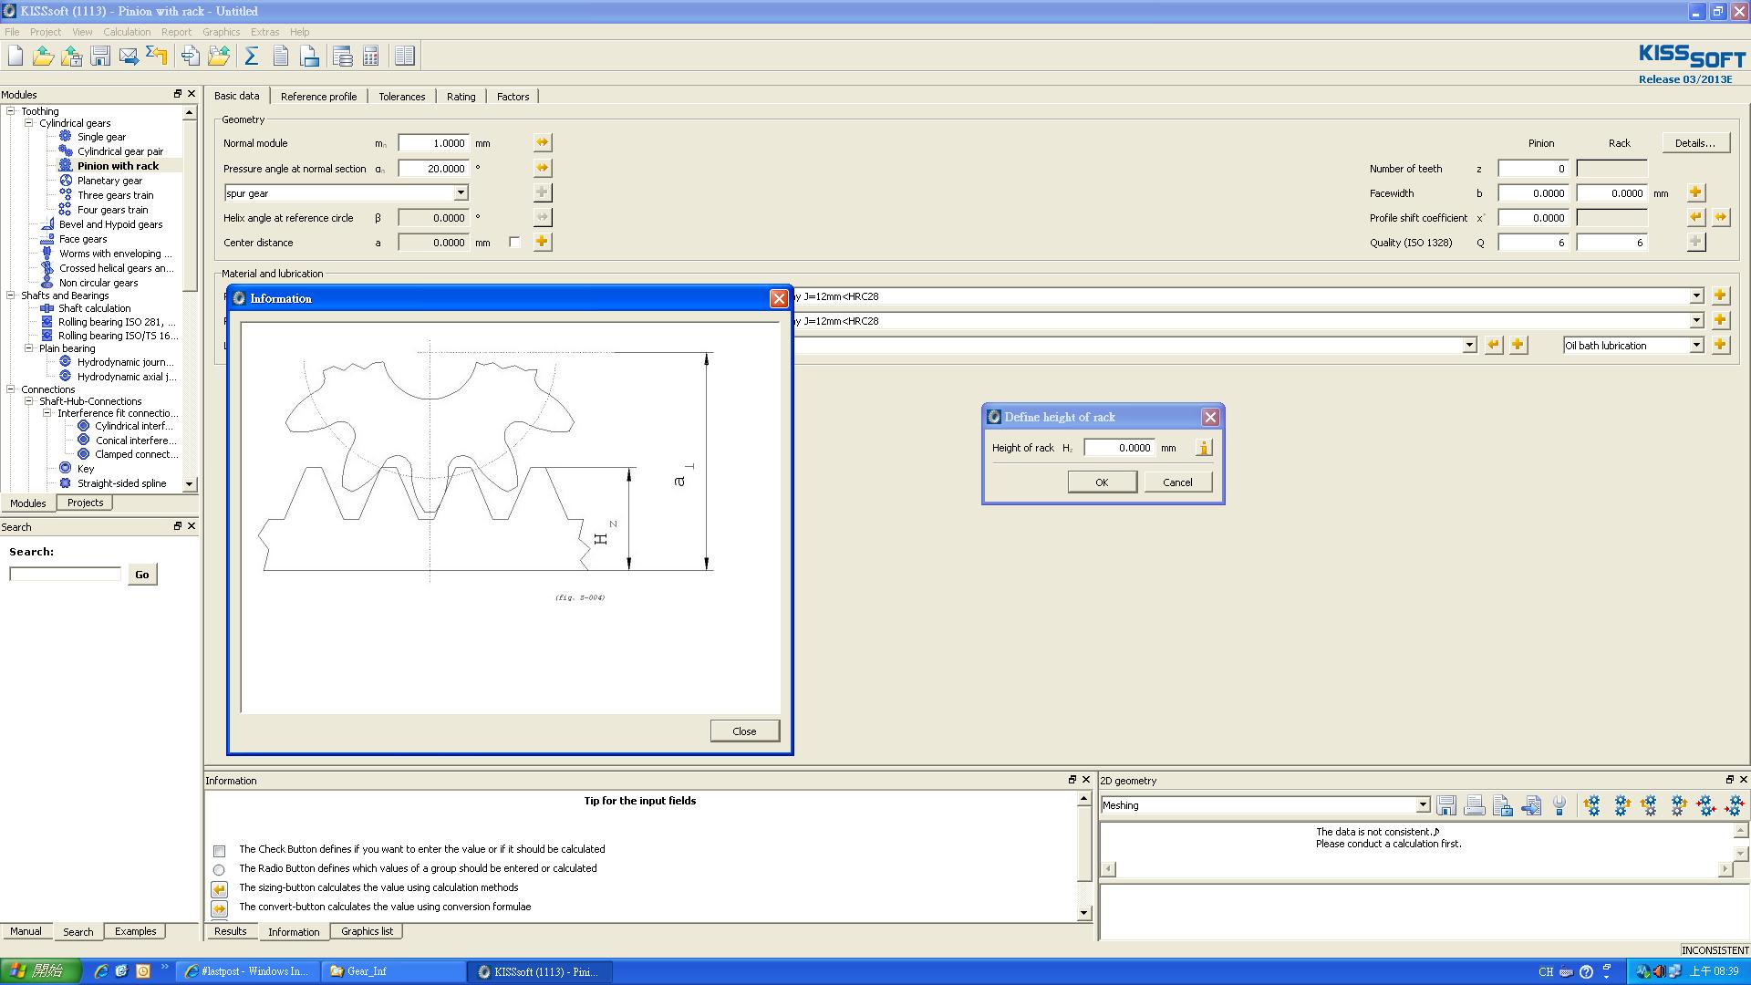This screenshot has width=1751, height=985.
Task: Click the Height of rack input field
Action: click(x=1119, y=448)
